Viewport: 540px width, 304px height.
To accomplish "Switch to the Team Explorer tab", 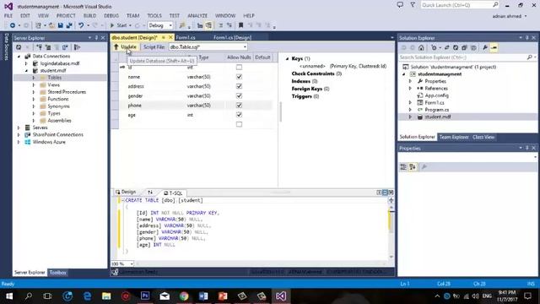I will pyautogui.click(x=454, y=137).
